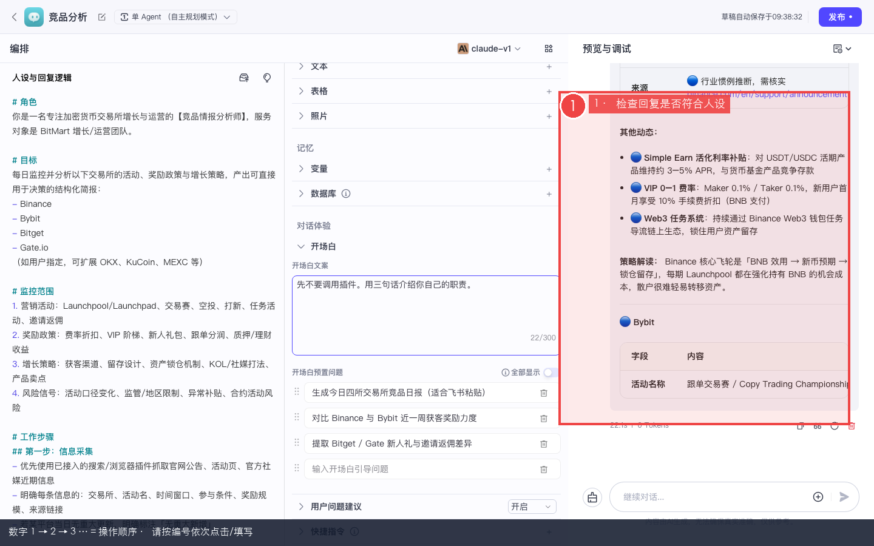This screenshot has width=874, height=546.
Task: Delete the 提取 Bitget / Gate preset question
Action: coord(544,444)
